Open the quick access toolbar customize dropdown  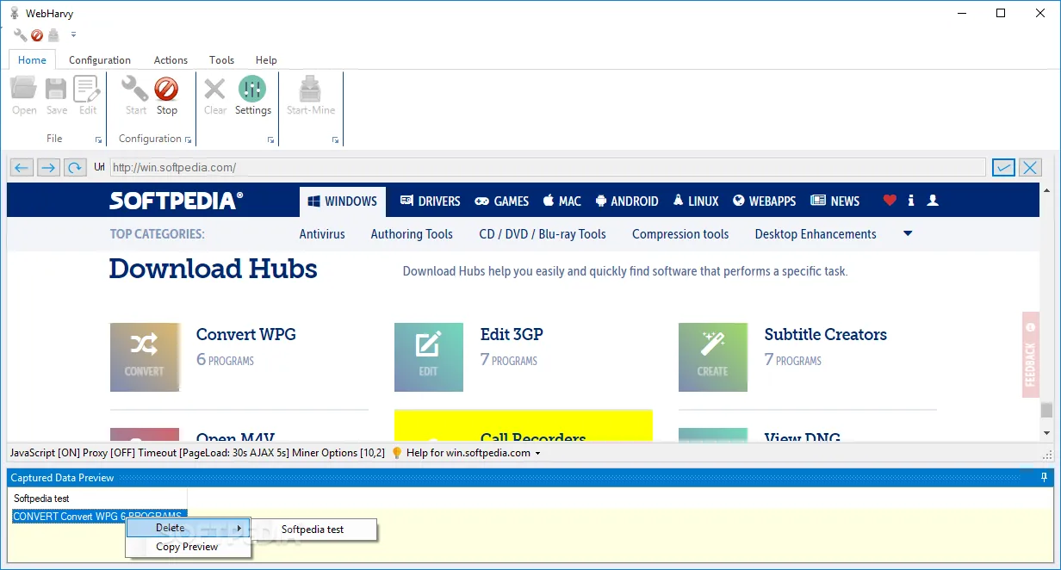(x=73, y=35)
